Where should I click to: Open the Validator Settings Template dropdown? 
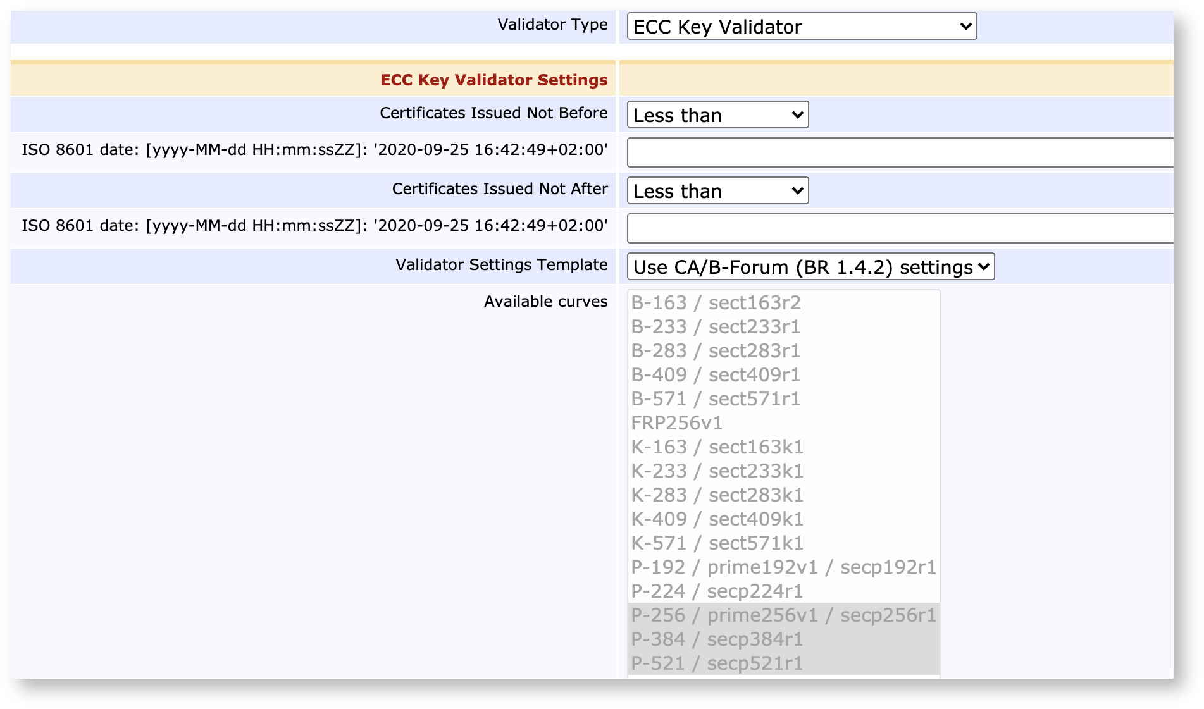click(x=809, y=266)
